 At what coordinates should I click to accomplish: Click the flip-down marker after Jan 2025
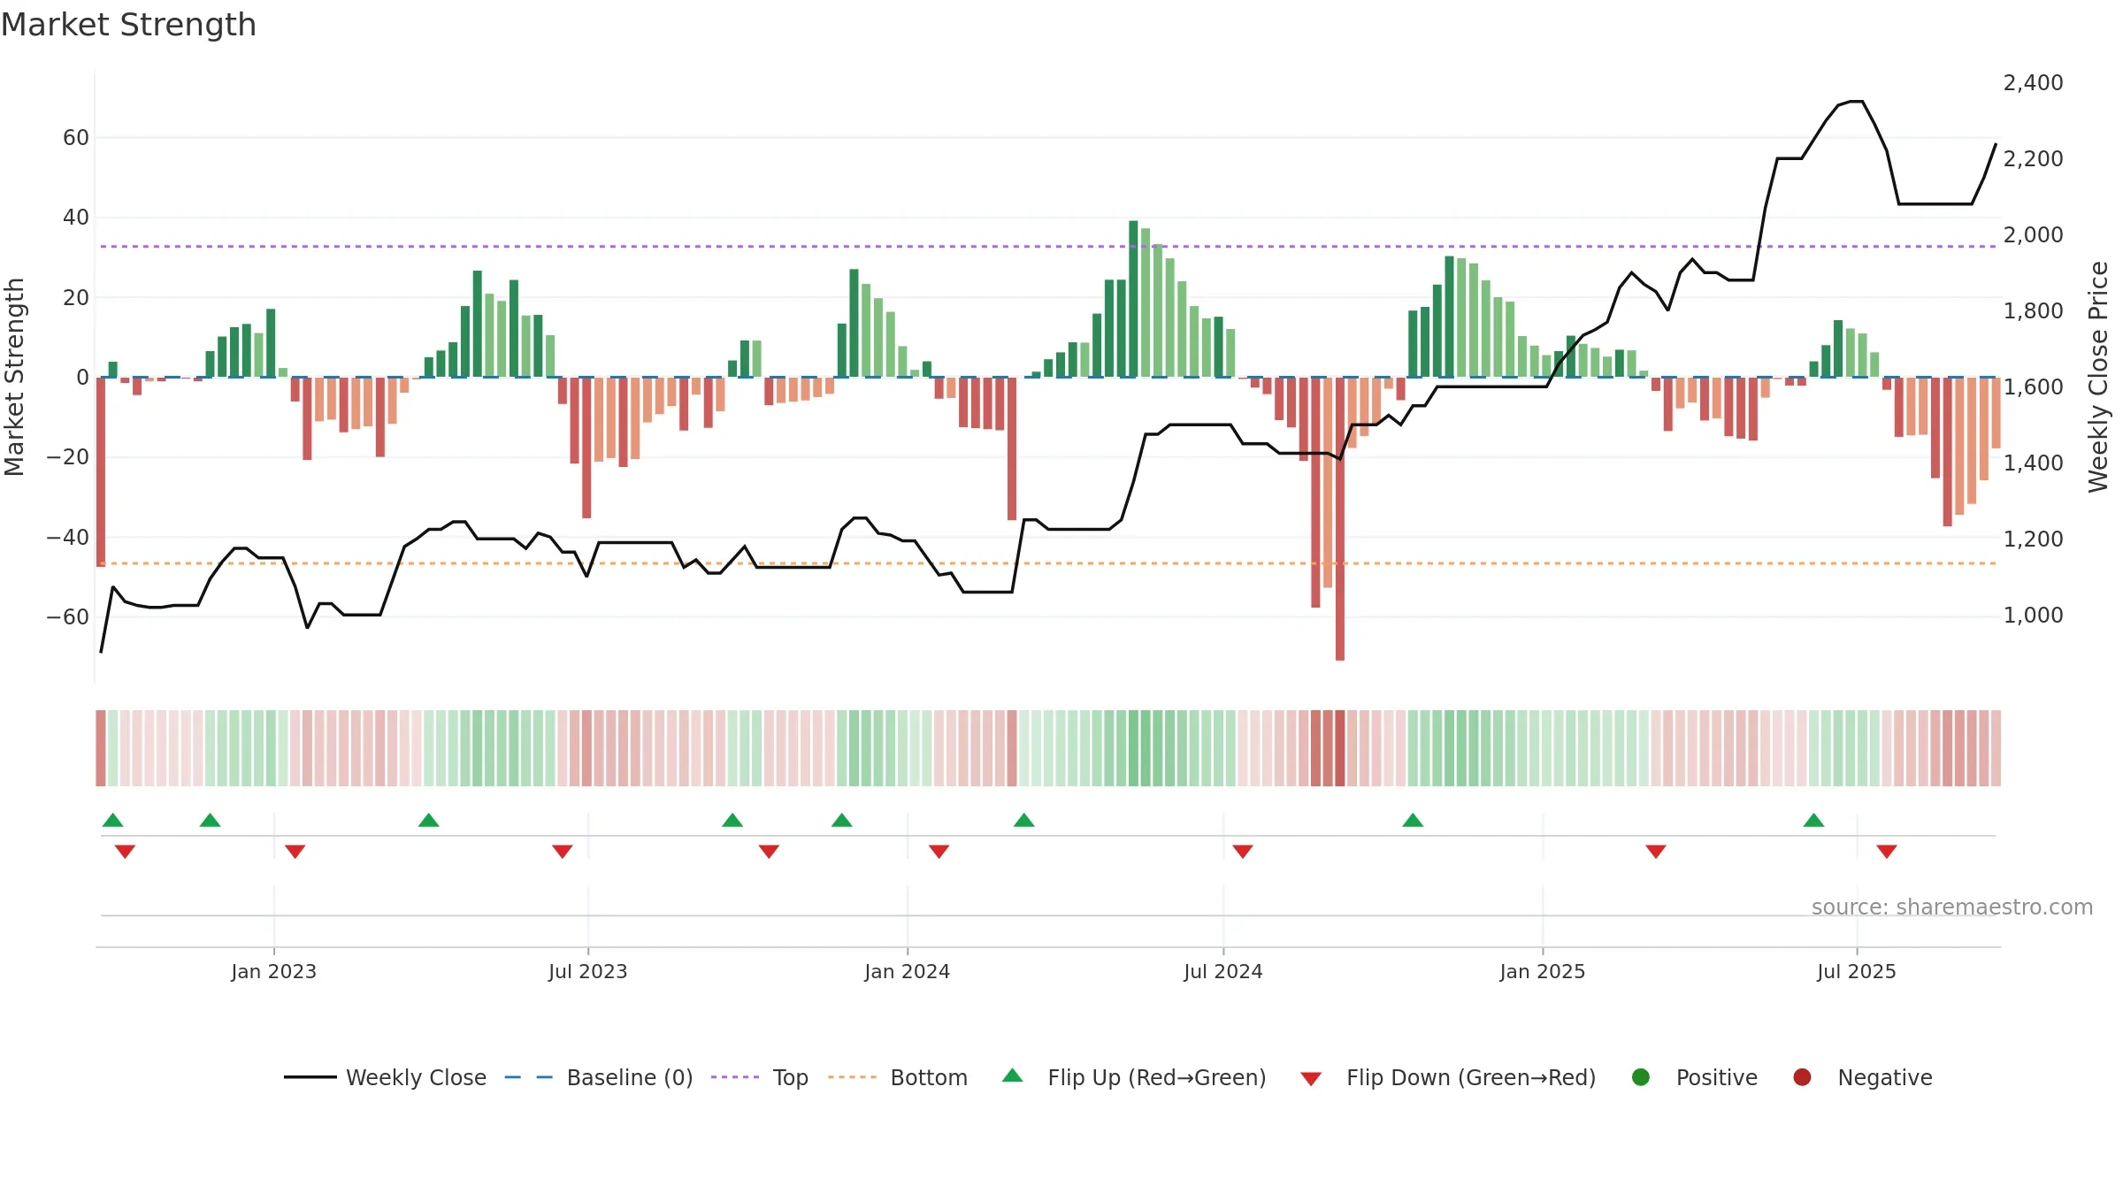pos(1656,852)
